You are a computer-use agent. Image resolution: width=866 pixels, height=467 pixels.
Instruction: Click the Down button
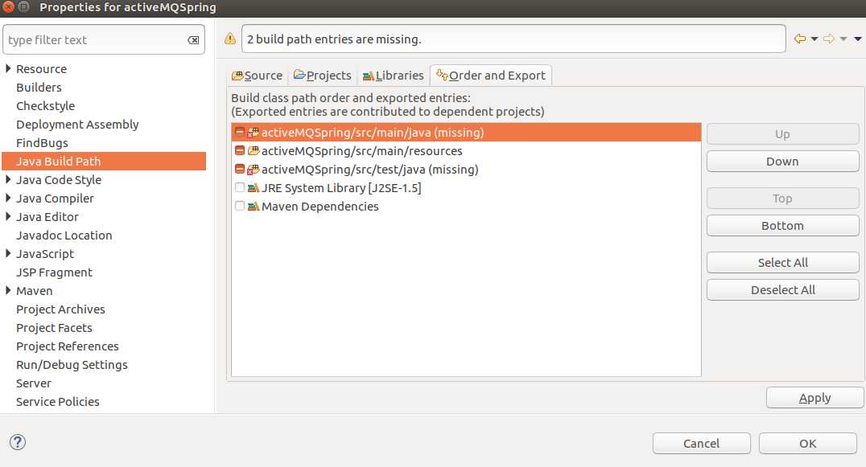pyautogui.click(x=782, y=162)
